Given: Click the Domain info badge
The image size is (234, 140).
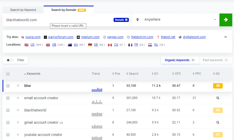Looking at the screenshot, I should pyautogui.click(x=121, y=20).
